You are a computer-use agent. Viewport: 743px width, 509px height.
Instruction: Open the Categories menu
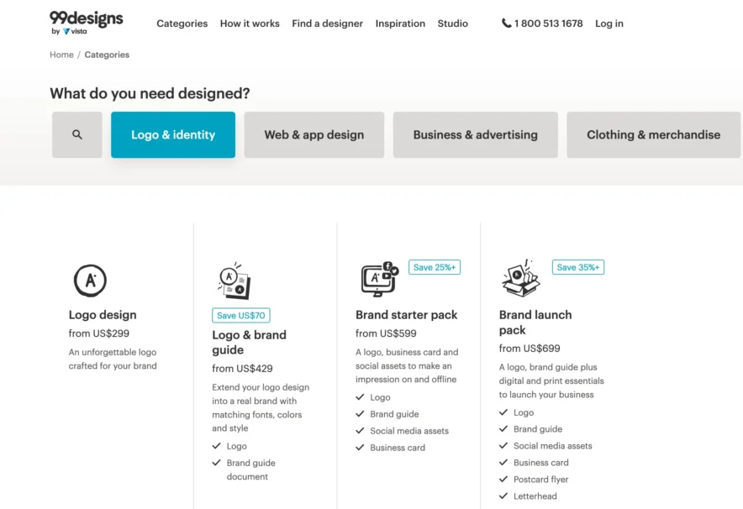point(182,24)
